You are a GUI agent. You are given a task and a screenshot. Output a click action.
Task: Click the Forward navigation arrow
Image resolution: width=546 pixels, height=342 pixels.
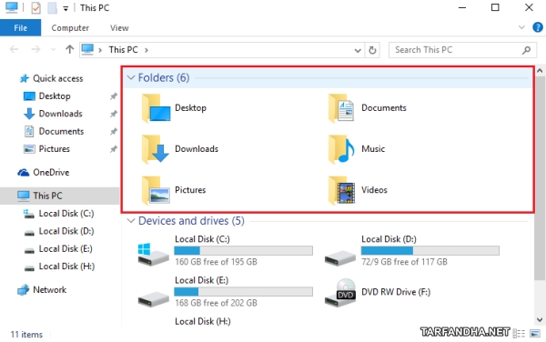(x=35, y=50)
